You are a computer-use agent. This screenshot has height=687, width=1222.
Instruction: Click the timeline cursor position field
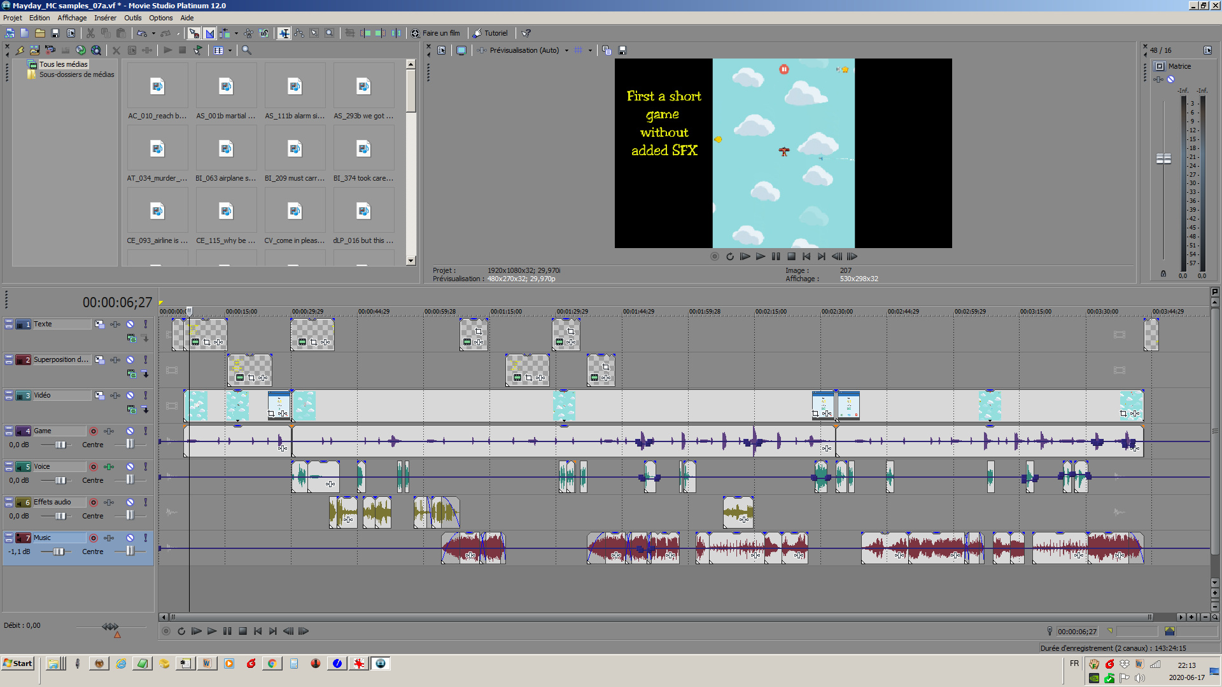point(1078,632)
